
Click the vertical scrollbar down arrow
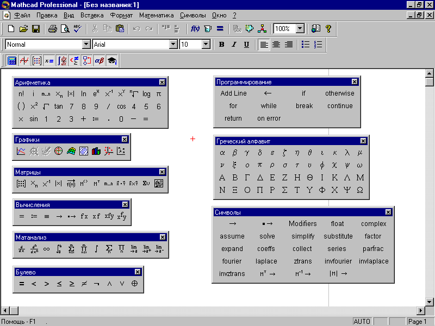(x=430, y=302)
